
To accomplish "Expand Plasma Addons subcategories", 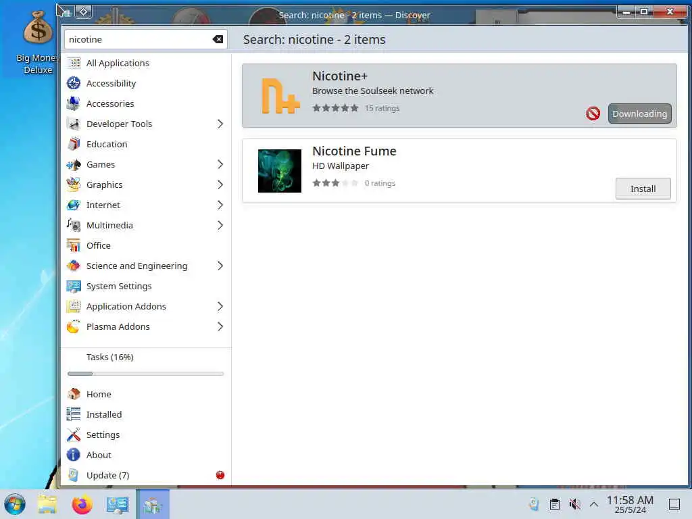I will pos(220,327).
